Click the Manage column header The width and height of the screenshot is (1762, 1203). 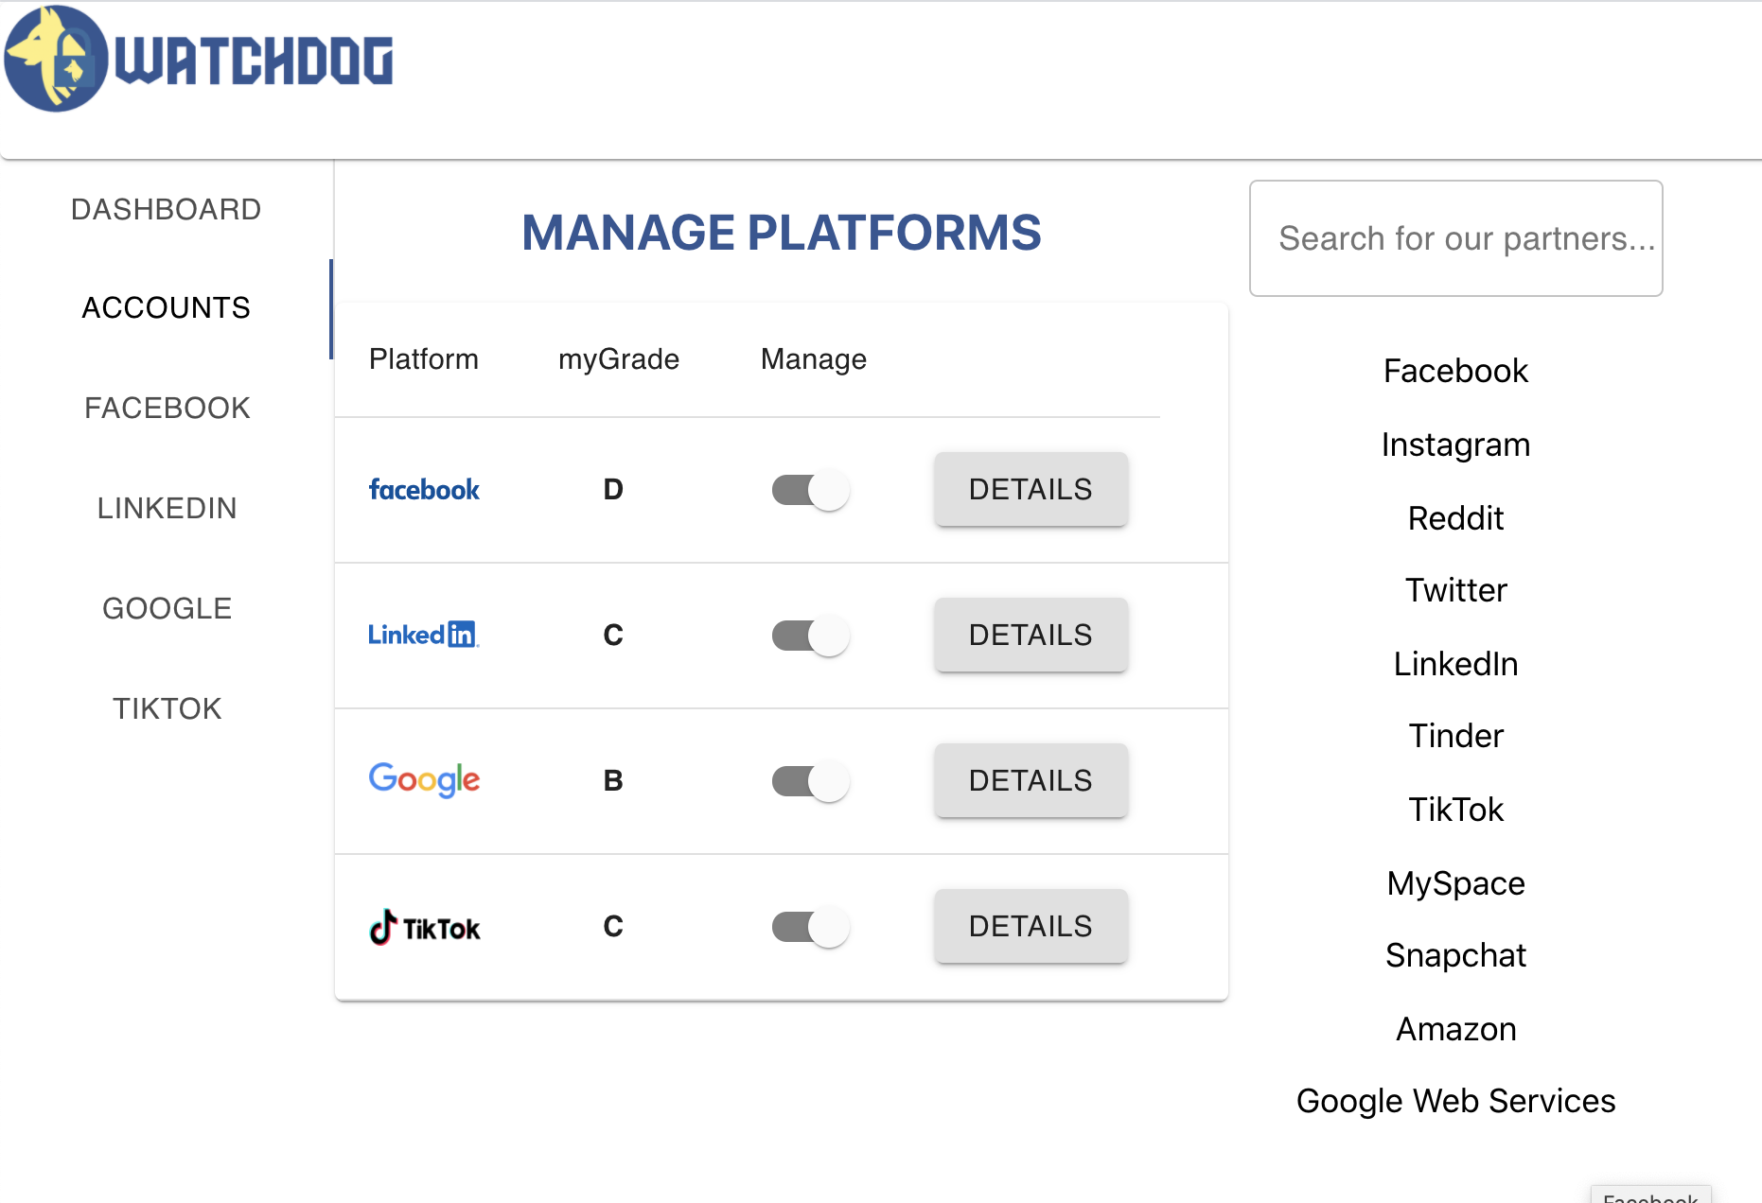[814, 359]
